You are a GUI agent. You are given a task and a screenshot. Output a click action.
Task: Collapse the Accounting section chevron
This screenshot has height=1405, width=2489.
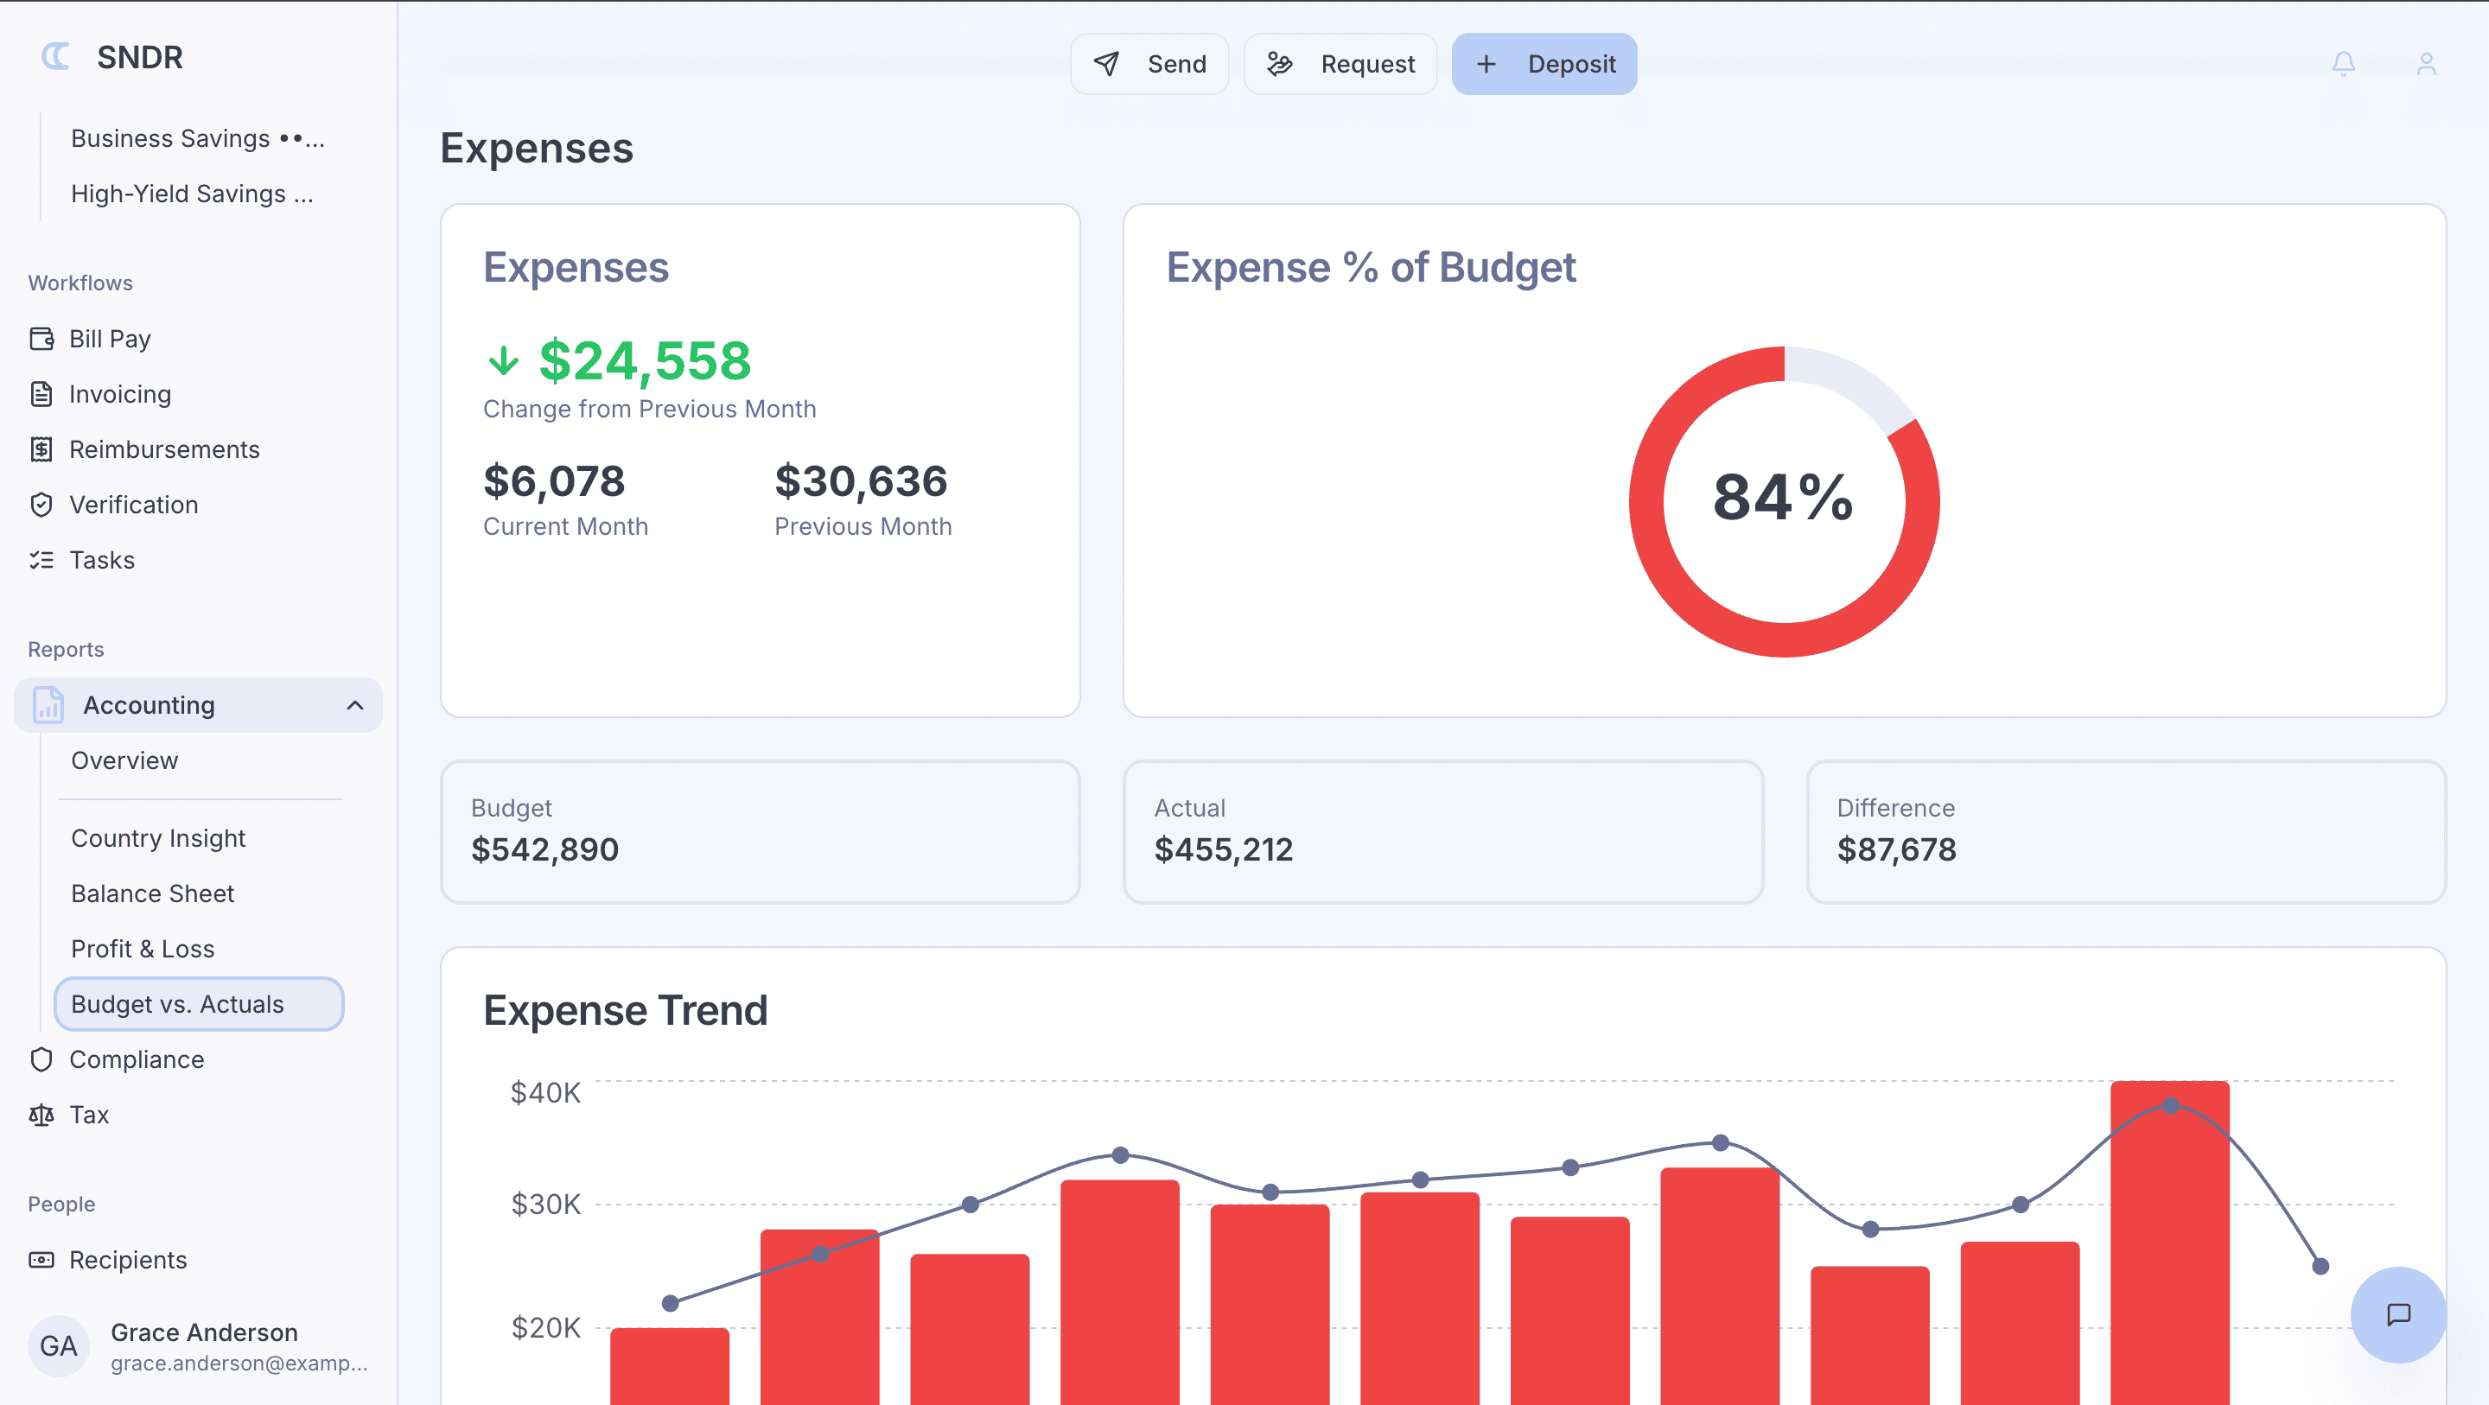click(355, 704)
